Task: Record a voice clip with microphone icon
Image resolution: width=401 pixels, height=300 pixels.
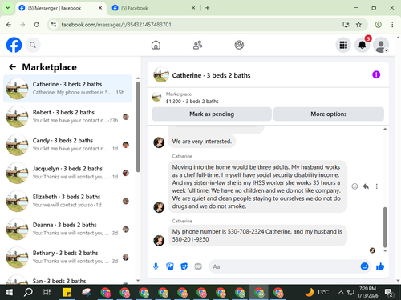Action: 156,266
